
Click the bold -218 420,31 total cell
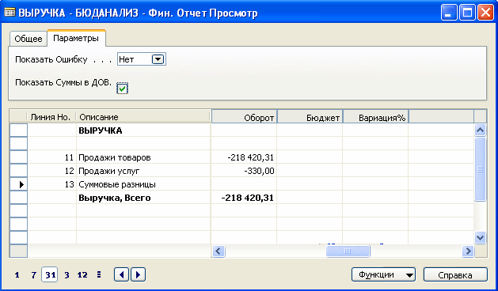click(244, 198)
